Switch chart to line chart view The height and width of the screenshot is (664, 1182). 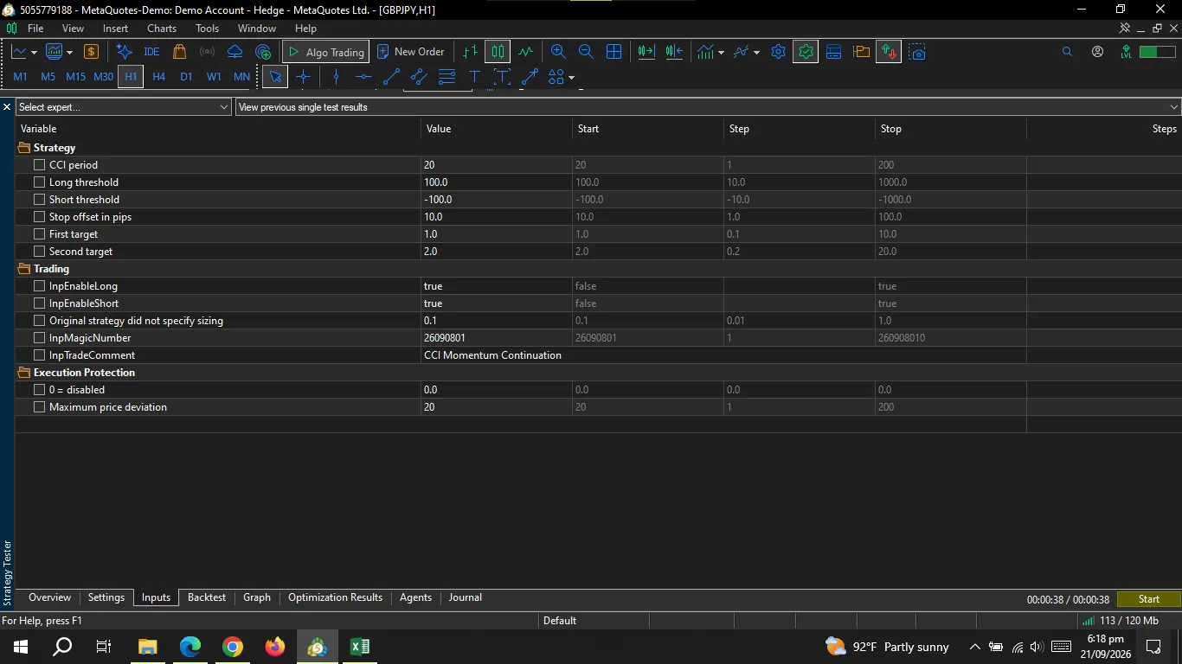pos(525,52)
